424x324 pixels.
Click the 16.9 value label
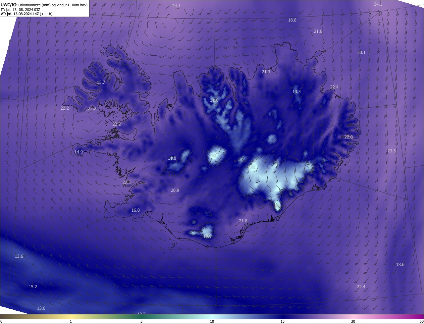(x=207, y=236)
